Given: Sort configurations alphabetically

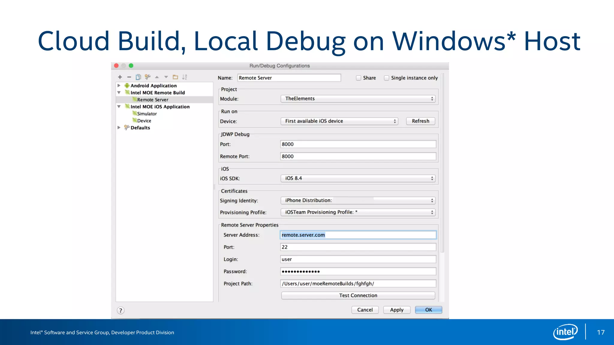Looking at the screenshot, I should click(185, 77).
